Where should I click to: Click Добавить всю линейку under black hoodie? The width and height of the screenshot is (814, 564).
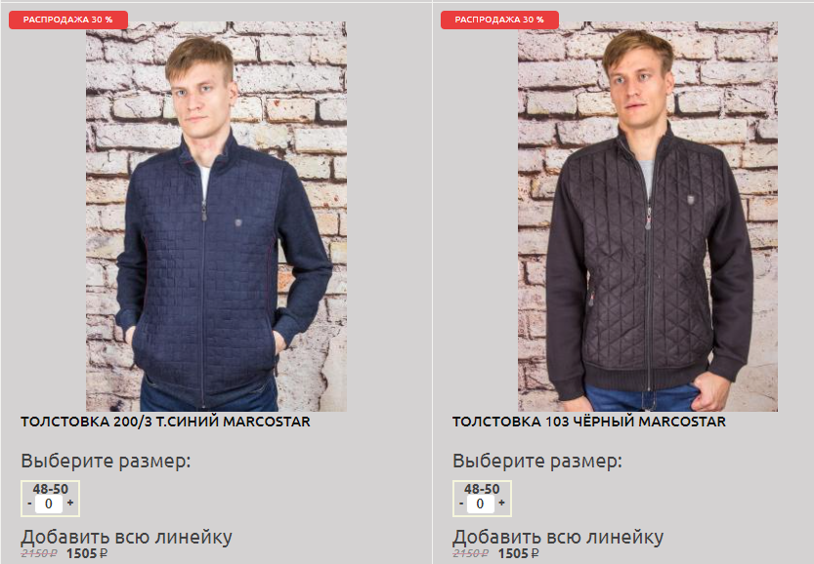[558, 537]
